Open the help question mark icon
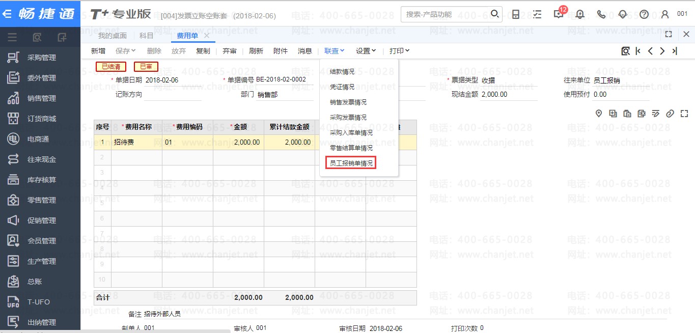 (x=644, y=14)
